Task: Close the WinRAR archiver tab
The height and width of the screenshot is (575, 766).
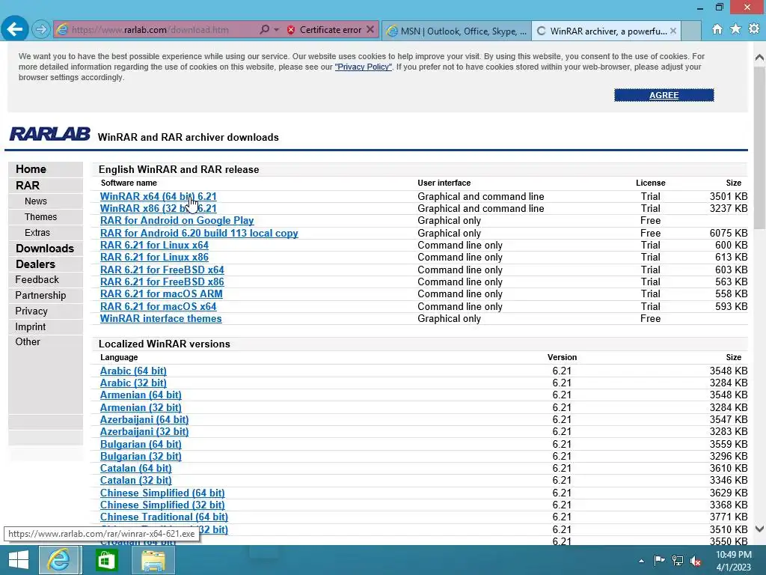Action: 673,31
